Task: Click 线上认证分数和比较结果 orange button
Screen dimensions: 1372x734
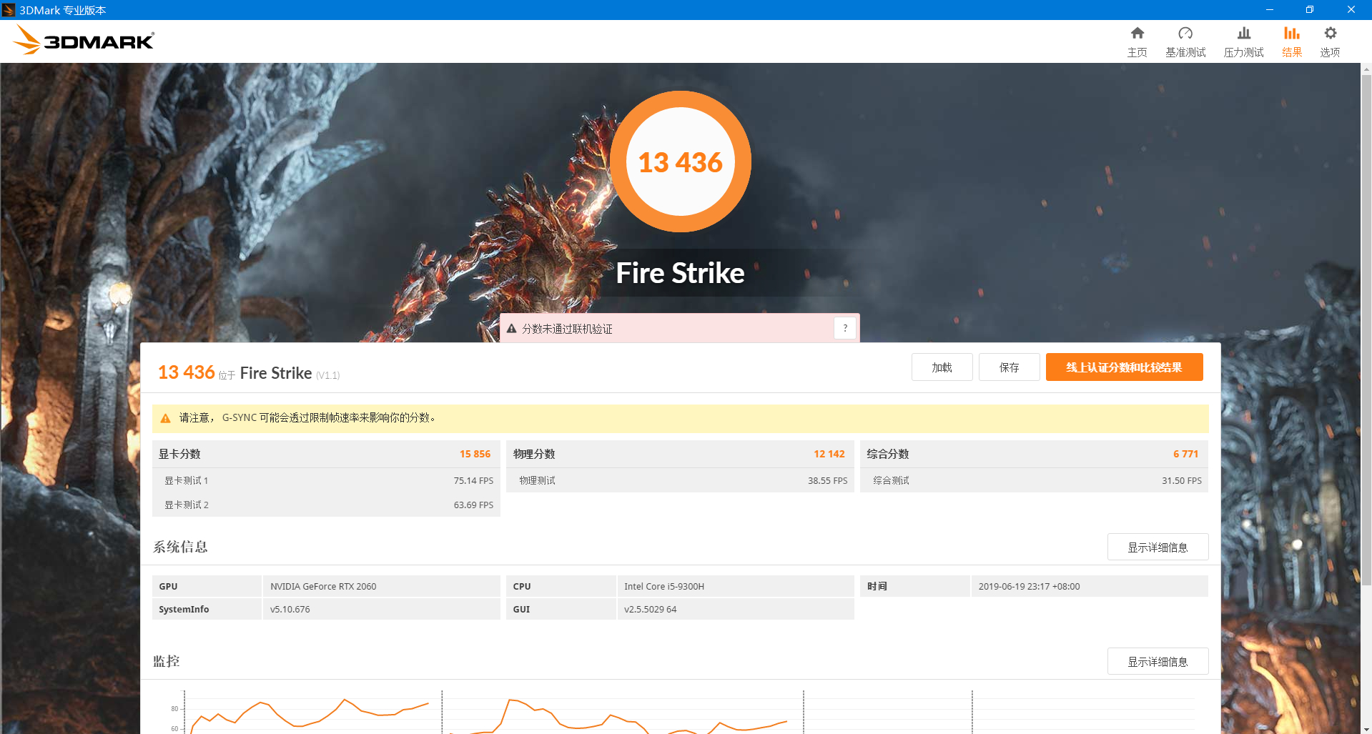Action: tap(1124, 367)
